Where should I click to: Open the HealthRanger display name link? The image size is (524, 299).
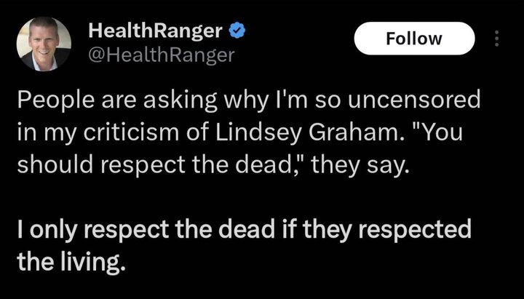[156, 31]
